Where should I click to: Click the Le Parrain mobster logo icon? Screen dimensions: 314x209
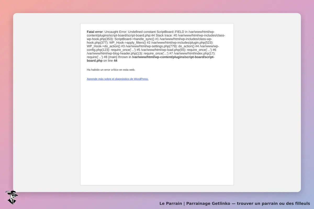point(12,197)
